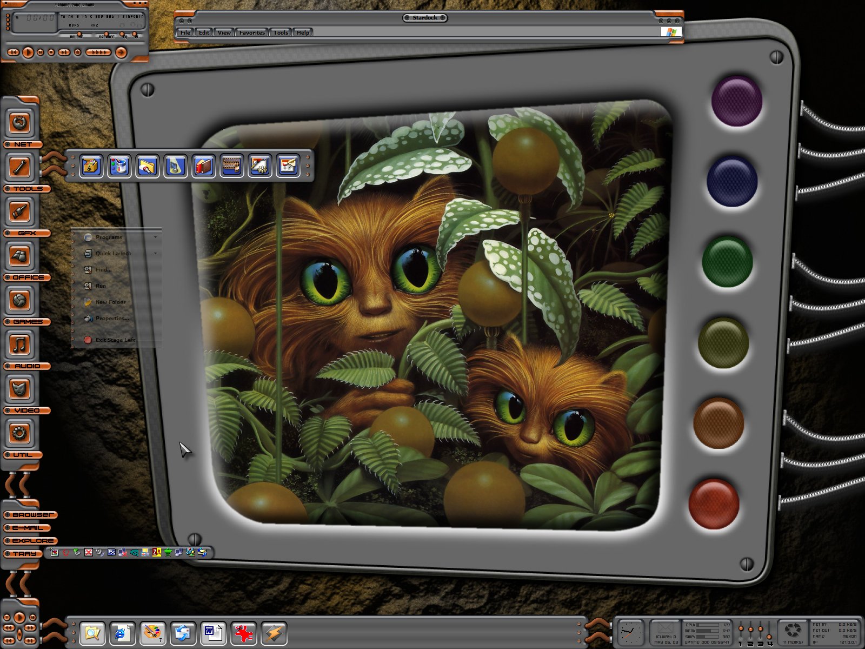Launch the red splat dock icon
Screen dimensions: 865x649
point(243,633)
